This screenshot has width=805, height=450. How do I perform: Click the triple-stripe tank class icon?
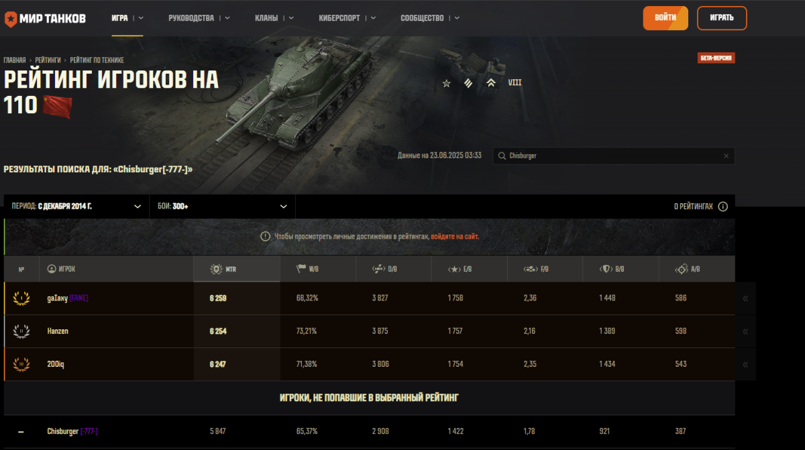pos(468,83)
